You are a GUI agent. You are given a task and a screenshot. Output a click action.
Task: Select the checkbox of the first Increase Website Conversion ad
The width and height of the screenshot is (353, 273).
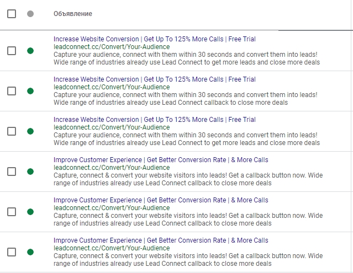12,51
